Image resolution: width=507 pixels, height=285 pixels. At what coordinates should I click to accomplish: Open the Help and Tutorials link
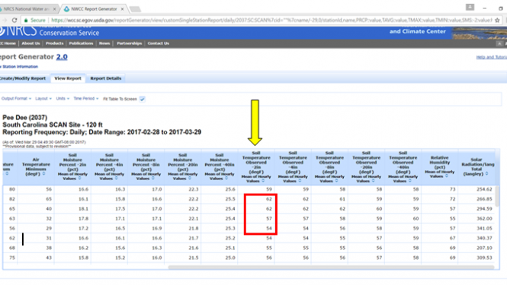pyautogui.click(x=492, y=57)
